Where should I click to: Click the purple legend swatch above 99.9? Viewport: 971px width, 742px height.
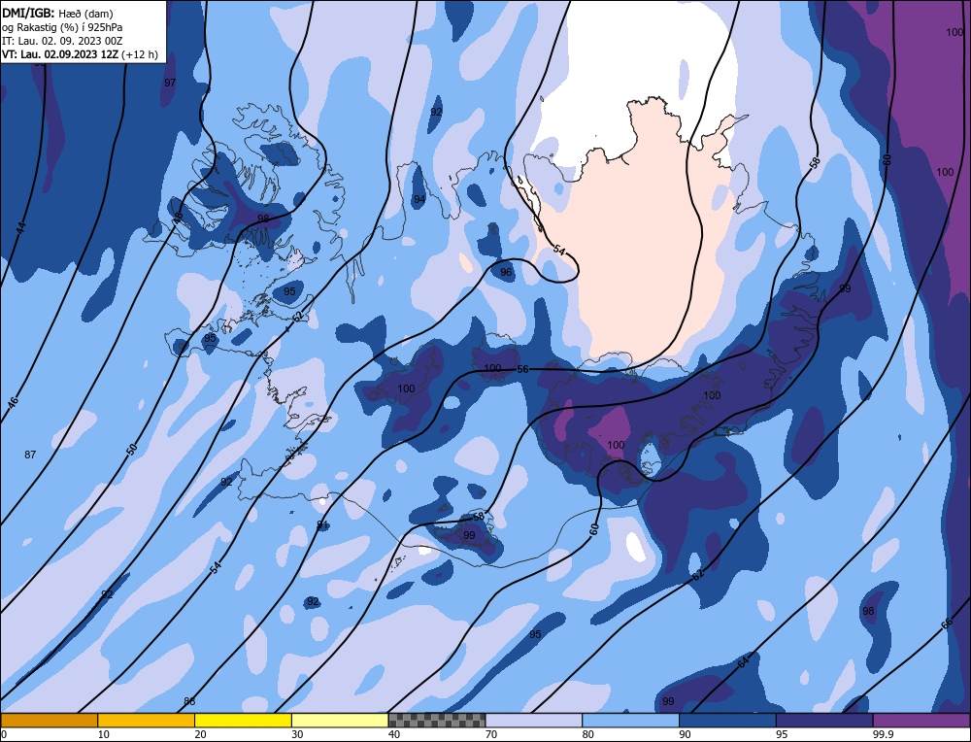pos(921,720)
